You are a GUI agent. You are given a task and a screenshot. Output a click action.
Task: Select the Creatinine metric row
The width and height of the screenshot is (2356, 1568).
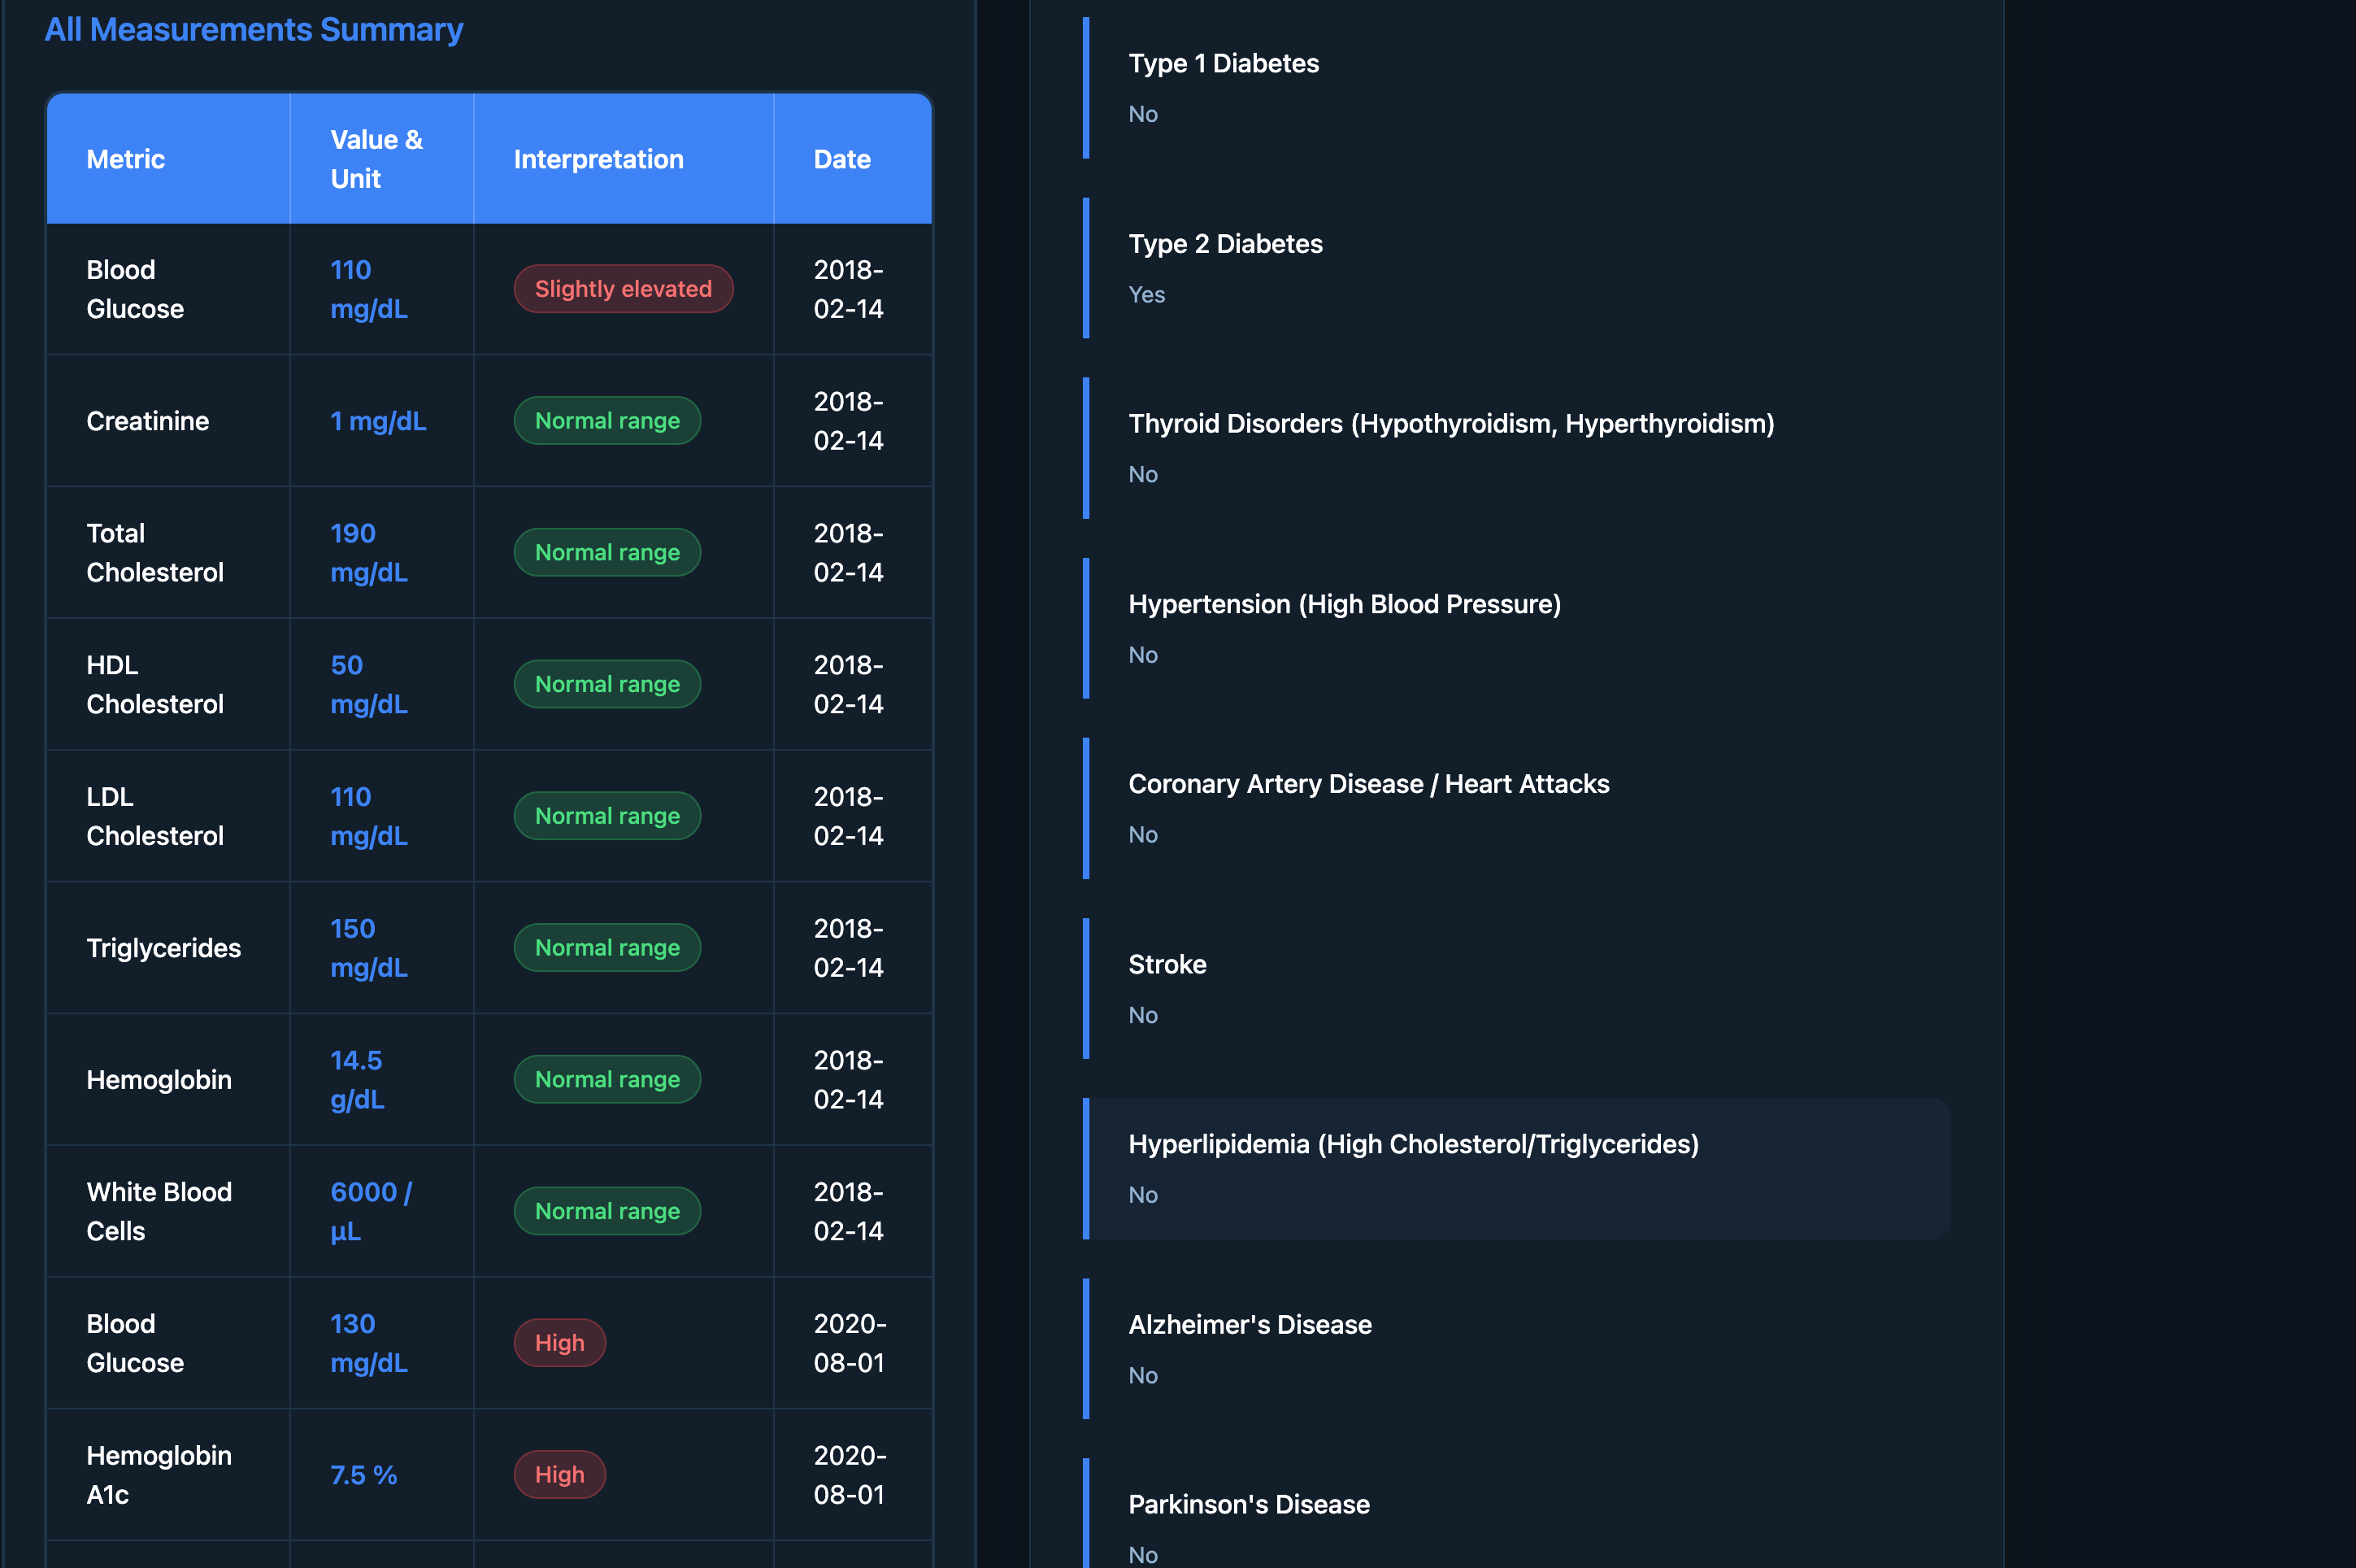coord(148,421)
